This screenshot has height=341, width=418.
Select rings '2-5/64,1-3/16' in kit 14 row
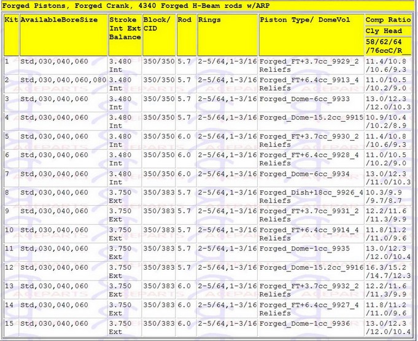(227, 308)
